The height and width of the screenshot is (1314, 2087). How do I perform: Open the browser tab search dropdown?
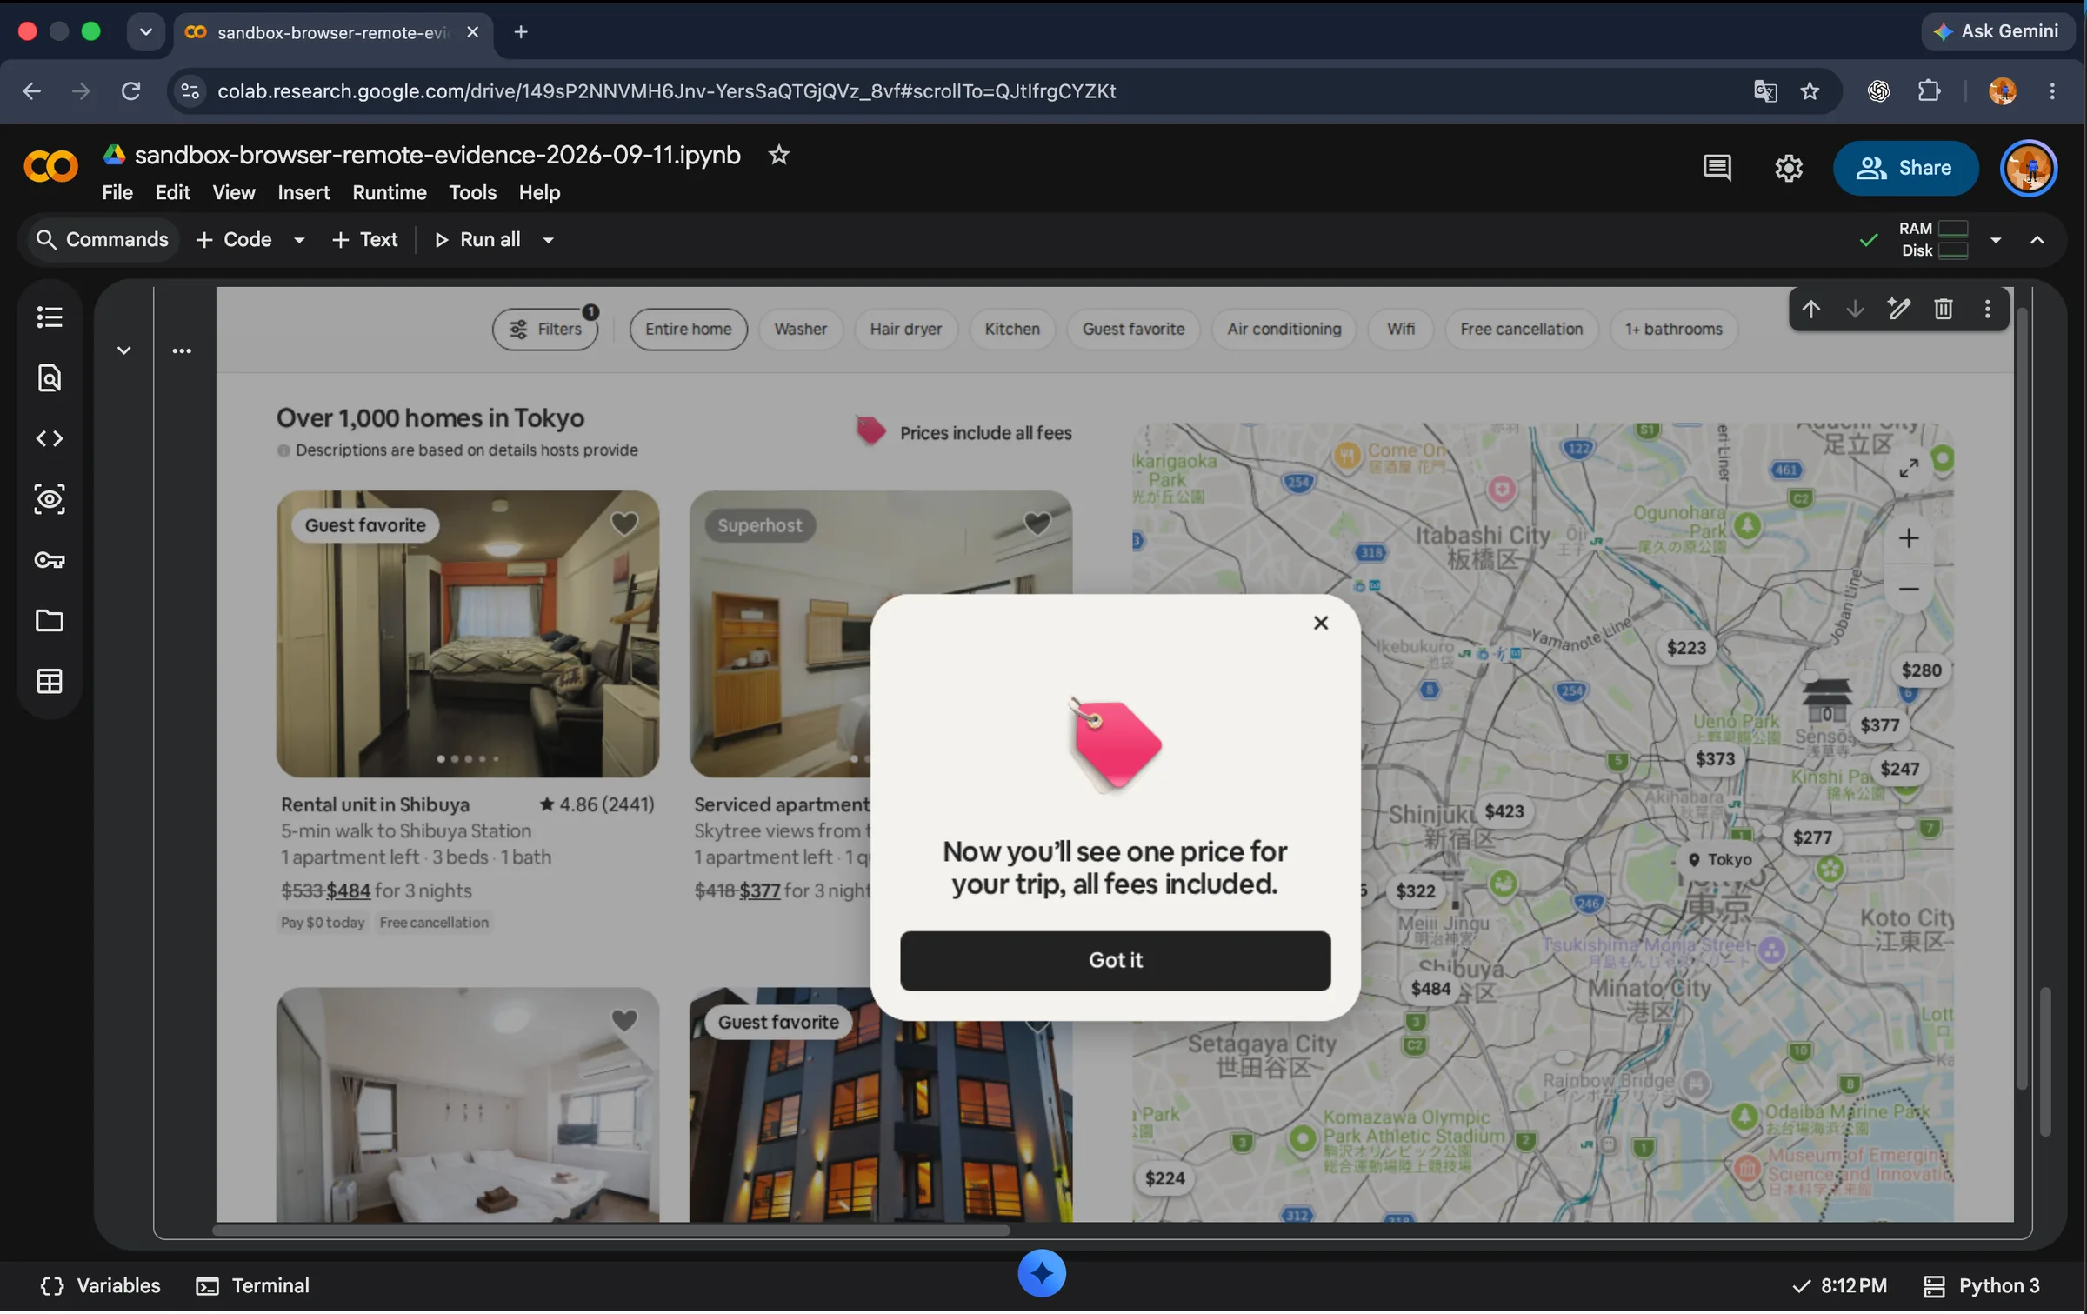pyautogui.click(x=145, y=32)
